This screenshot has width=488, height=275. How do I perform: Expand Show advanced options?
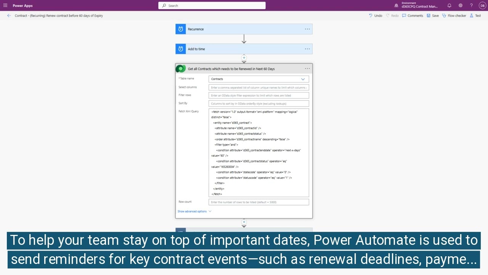coord(194,211)
